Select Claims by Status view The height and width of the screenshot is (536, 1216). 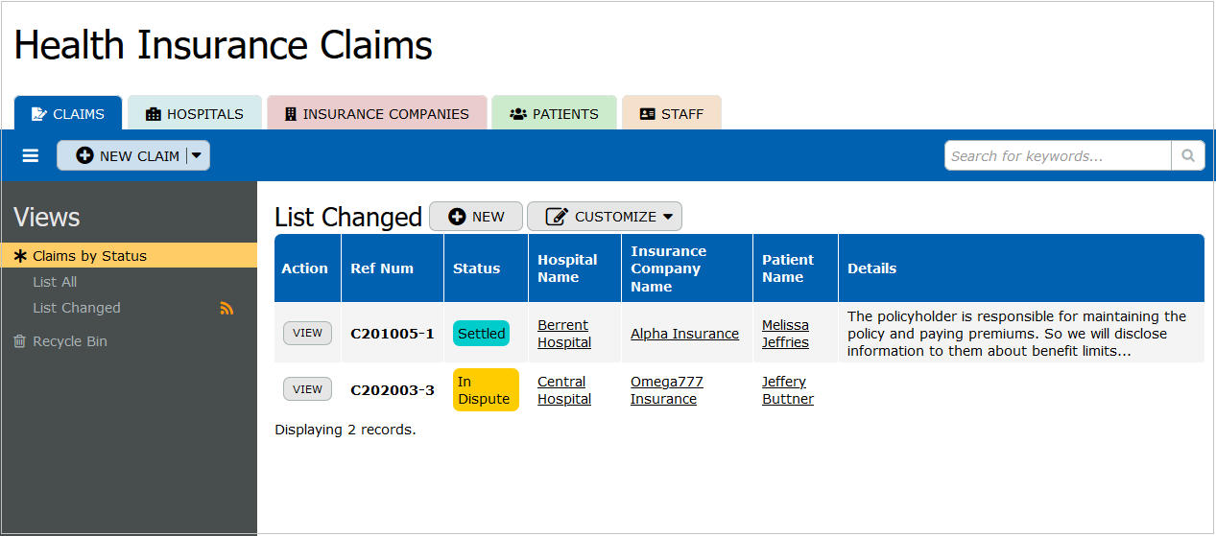pos(89,256)
